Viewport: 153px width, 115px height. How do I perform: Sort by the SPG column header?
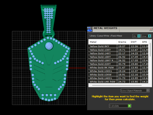pyautogui.click(x=144, y=42)
